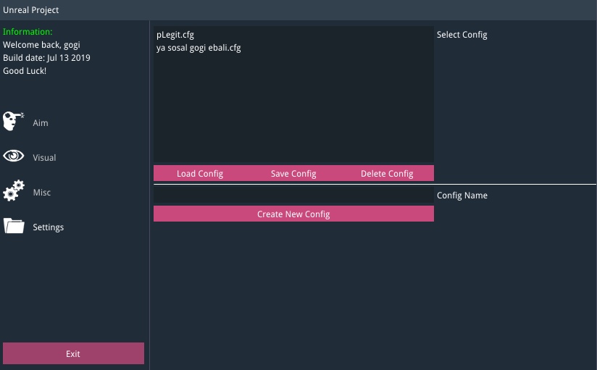Click the Misc gears icon
The image size is (597, 370).
14,192
